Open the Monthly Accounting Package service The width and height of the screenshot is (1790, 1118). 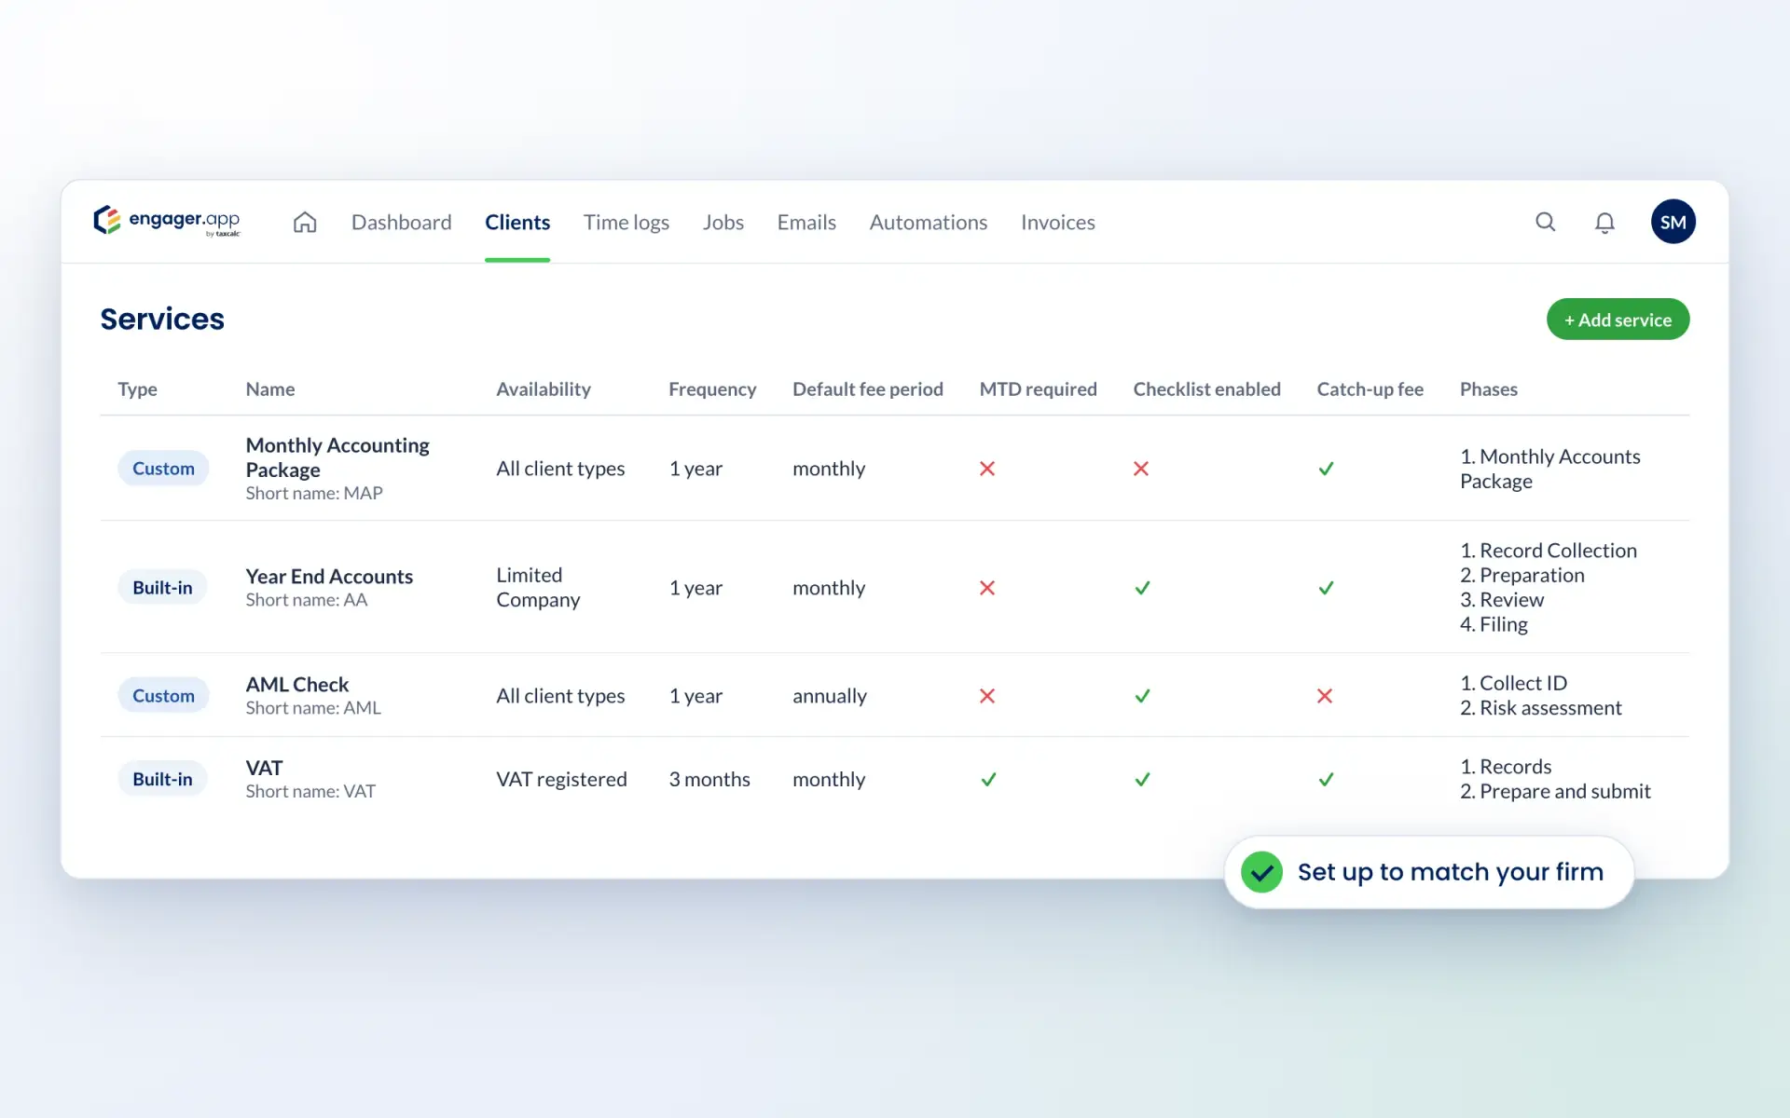tap(337, 457)
